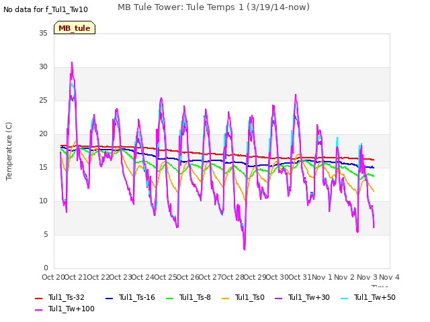Toggle Tul1_Ts-8 legend entry
This screenshot has width=430, height=322.
(188, 297)
